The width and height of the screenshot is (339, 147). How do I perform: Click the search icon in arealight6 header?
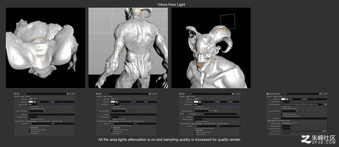tap(153, 94)
